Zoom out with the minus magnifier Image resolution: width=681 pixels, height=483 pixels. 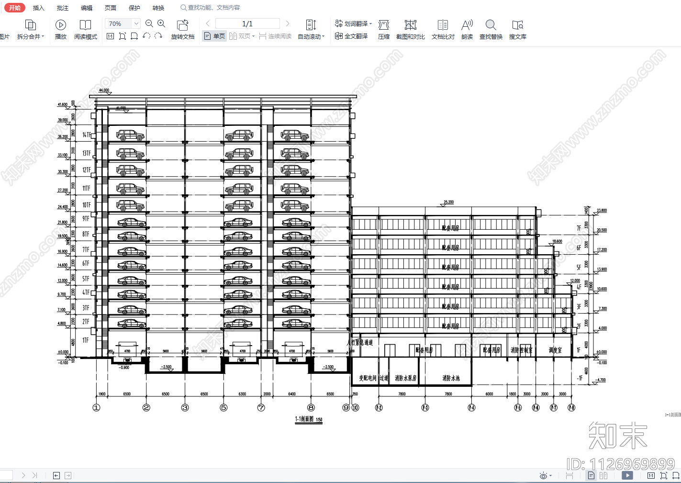pyautogui.click(x=149, y=23)
